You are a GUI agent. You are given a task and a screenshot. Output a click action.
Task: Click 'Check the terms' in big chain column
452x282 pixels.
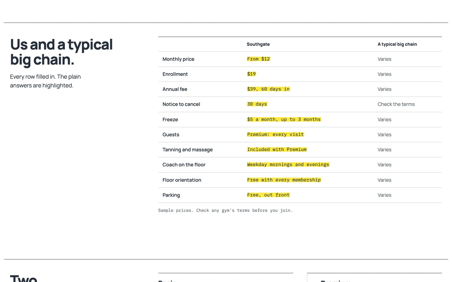pyautogui.click(x=396, y=104)
